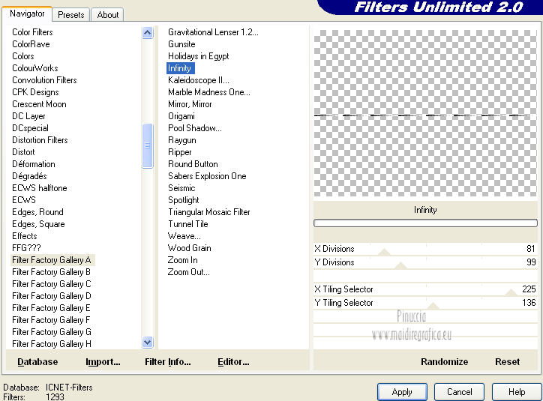
Task: Choose the Spotlight filter
Action: click(184, 200)
